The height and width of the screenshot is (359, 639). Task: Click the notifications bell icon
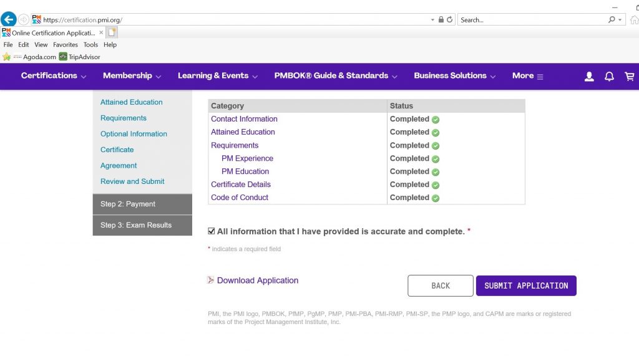610,76
